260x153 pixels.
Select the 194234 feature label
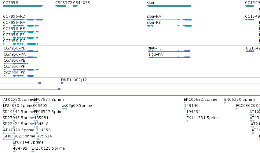(x=193, y=112)
